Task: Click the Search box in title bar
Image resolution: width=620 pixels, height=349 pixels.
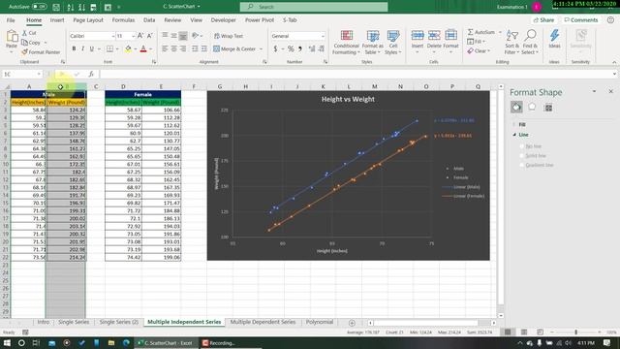Action: point(314,7)
